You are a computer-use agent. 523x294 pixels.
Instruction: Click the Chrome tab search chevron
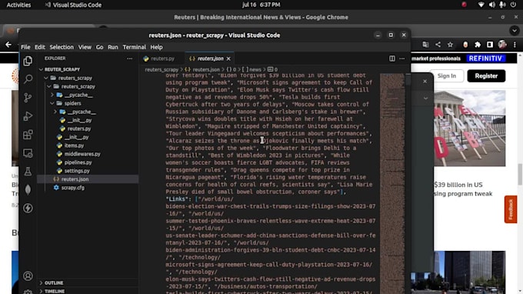[x=515, y=31]
